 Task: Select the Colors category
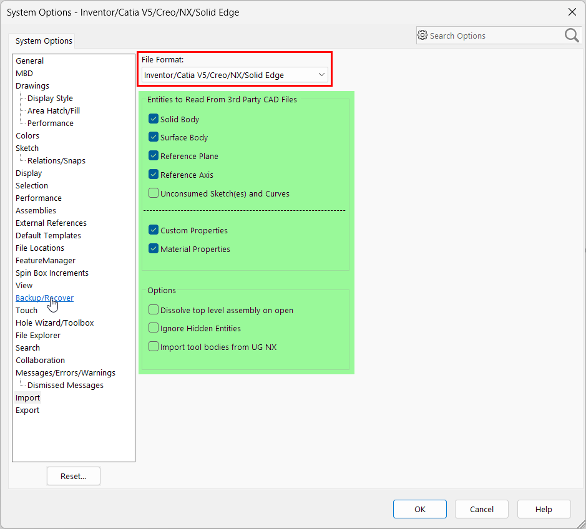[27, 135]
